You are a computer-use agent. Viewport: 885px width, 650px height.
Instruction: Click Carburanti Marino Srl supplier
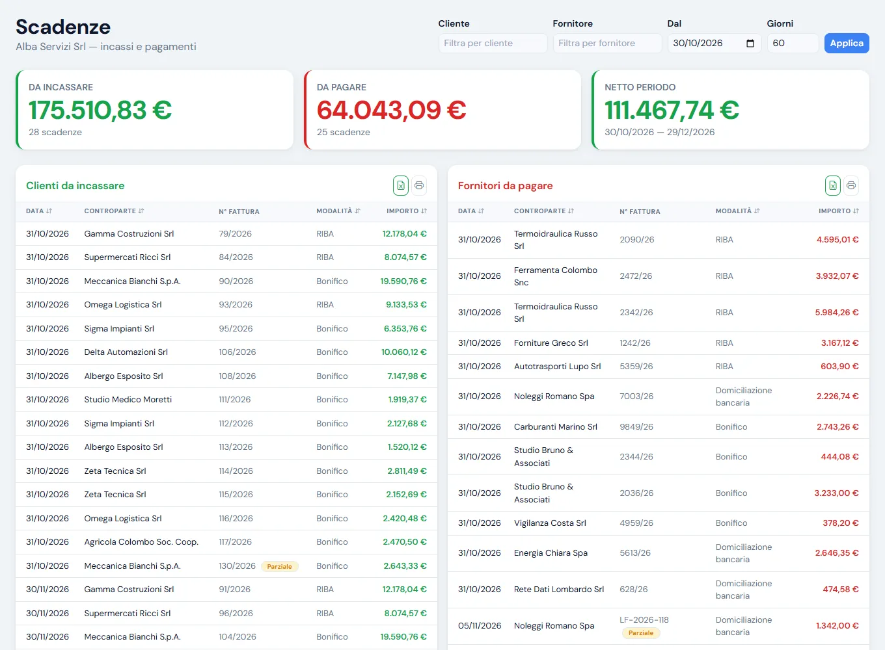tap(556, 427)
